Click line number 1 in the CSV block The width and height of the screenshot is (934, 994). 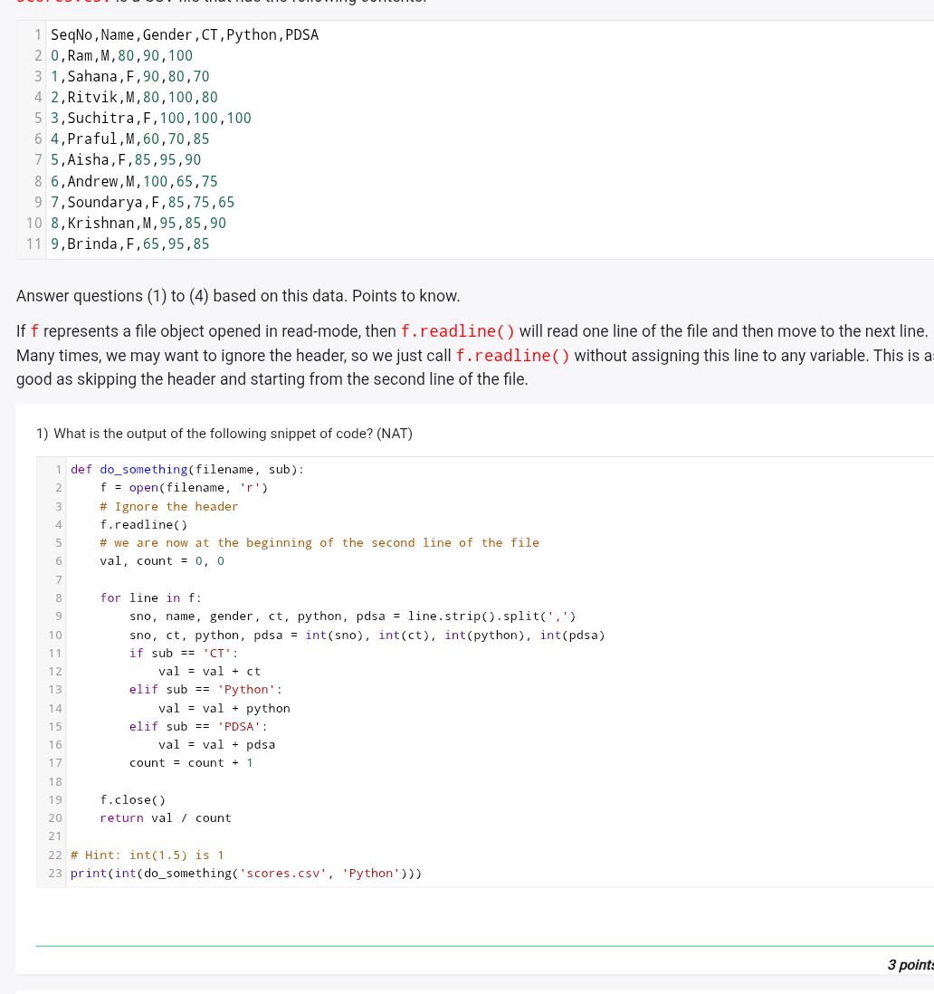pyautogui.click(x=38, y=34)
